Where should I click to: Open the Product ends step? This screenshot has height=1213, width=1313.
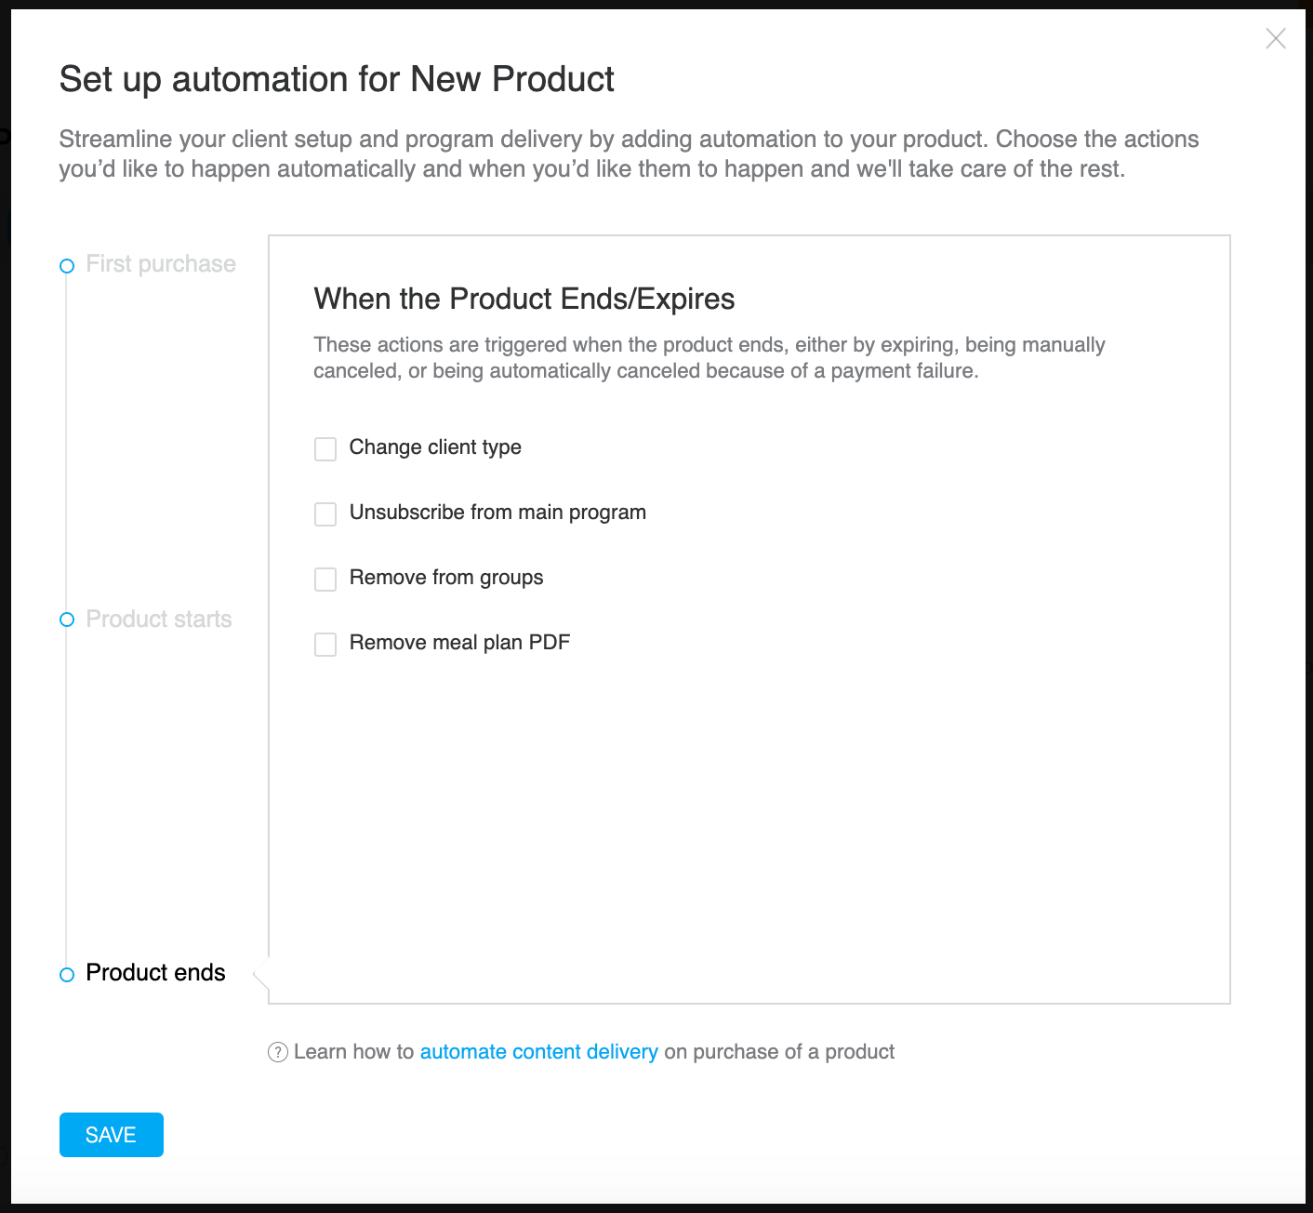tap(155, 973)
